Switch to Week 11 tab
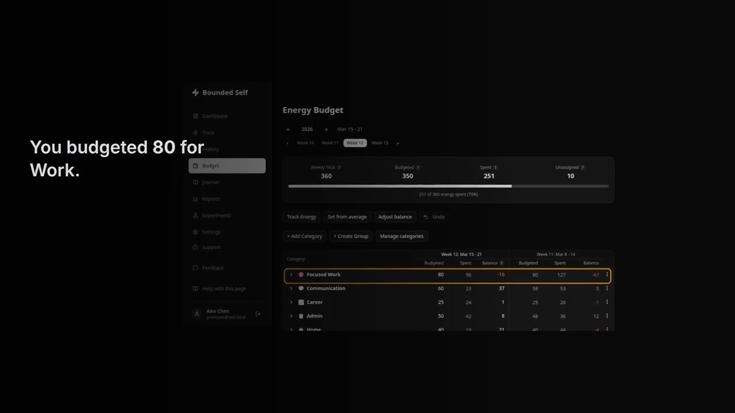Image resolution: width=735 pixels, height=413 pixels. click(330, 143)
